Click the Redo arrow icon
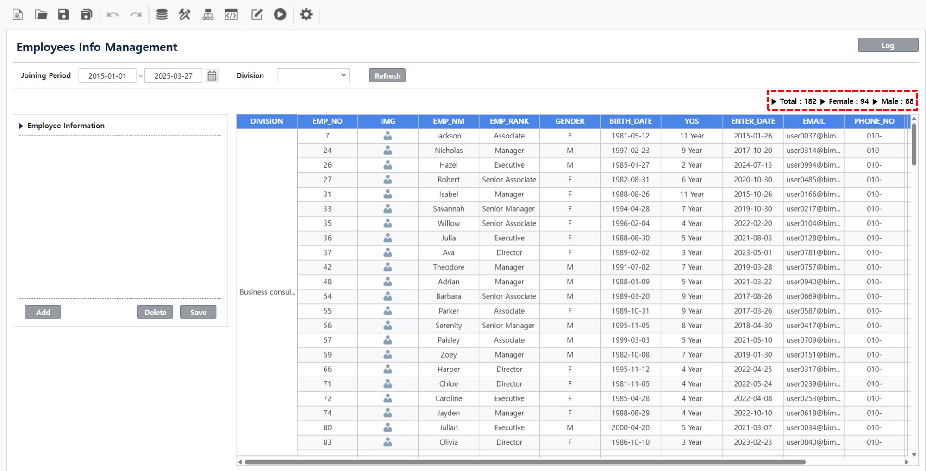Viewport: 926px width, 471px height. click(136, 14)
